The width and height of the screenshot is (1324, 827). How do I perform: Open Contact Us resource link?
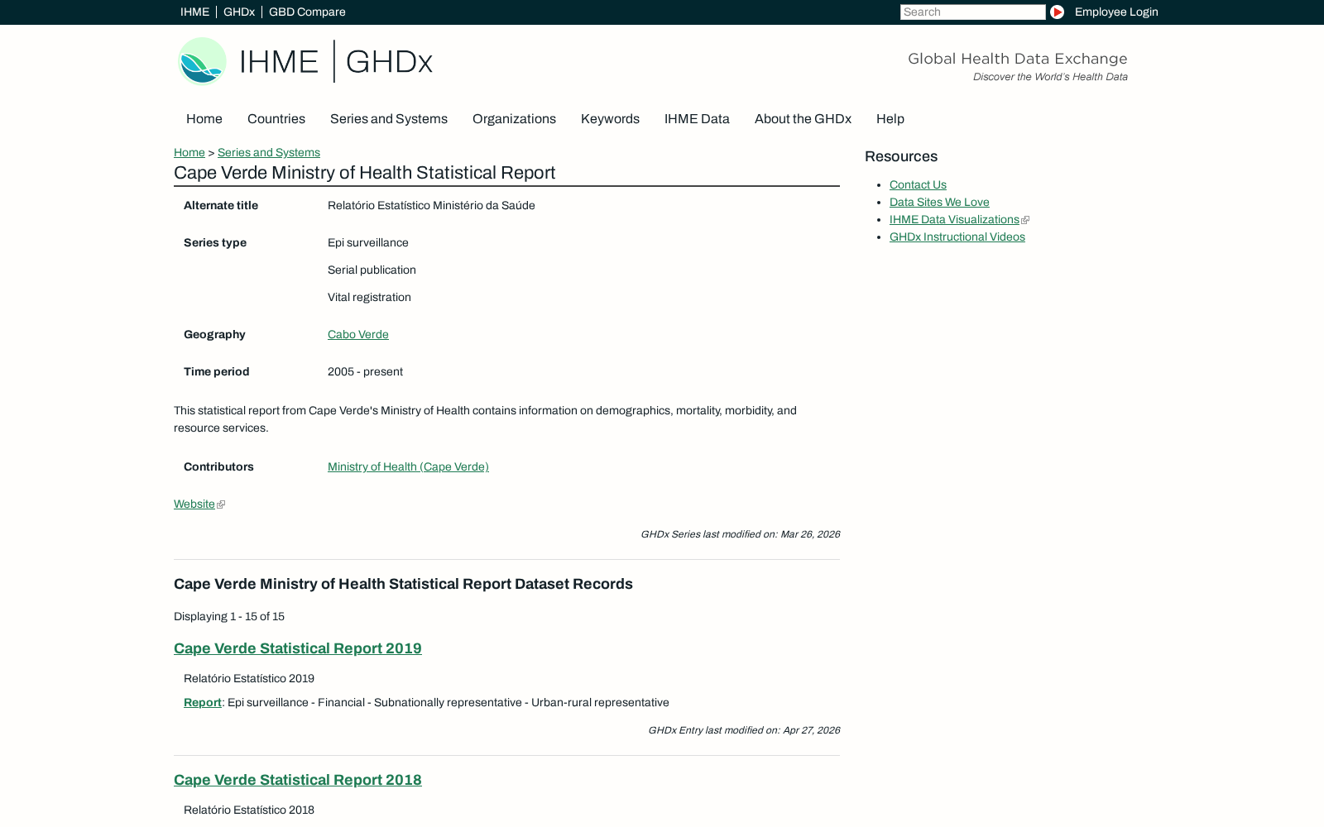(918, 185)
